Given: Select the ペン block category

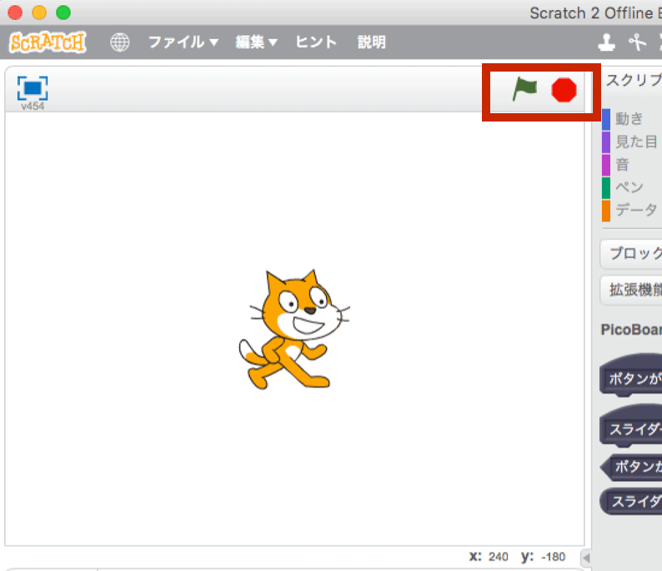Looking at the screenshot, I should (629, 187).
